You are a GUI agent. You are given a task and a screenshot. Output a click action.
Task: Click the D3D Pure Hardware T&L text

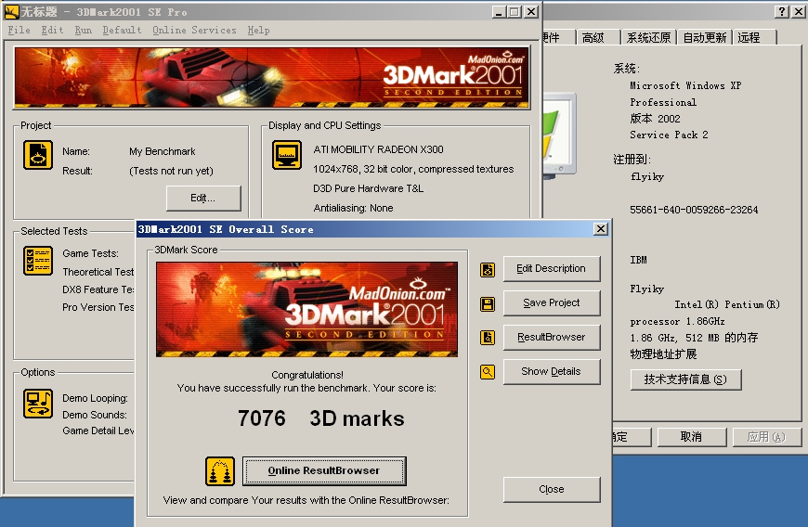pyautogui.click(x=369, y=188)
